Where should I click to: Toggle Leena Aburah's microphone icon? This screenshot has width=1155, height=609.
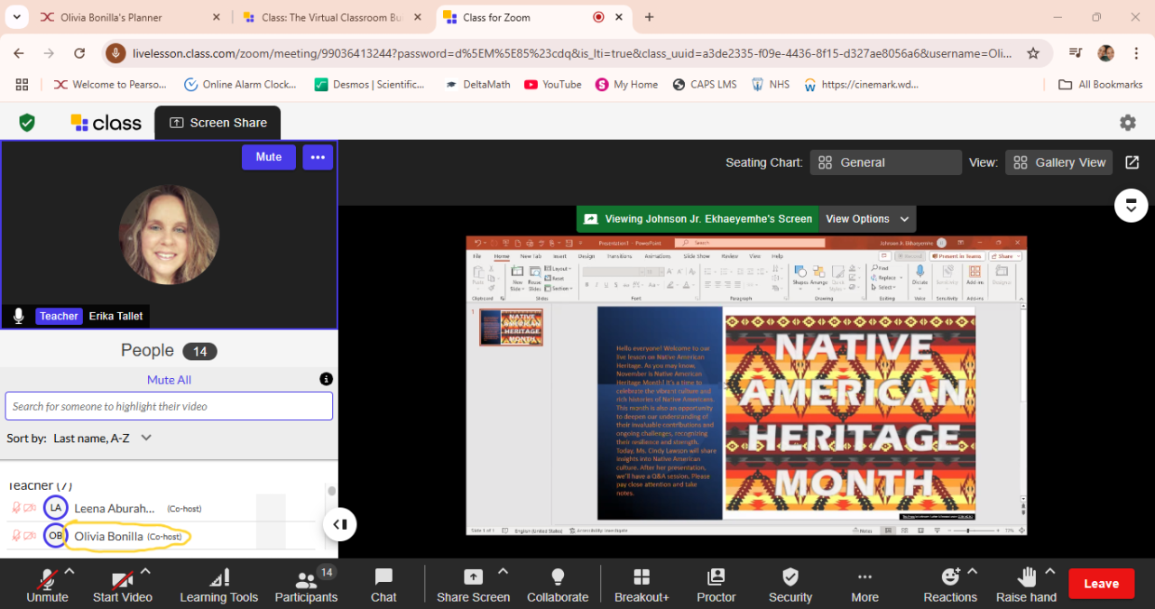point(16,508)
